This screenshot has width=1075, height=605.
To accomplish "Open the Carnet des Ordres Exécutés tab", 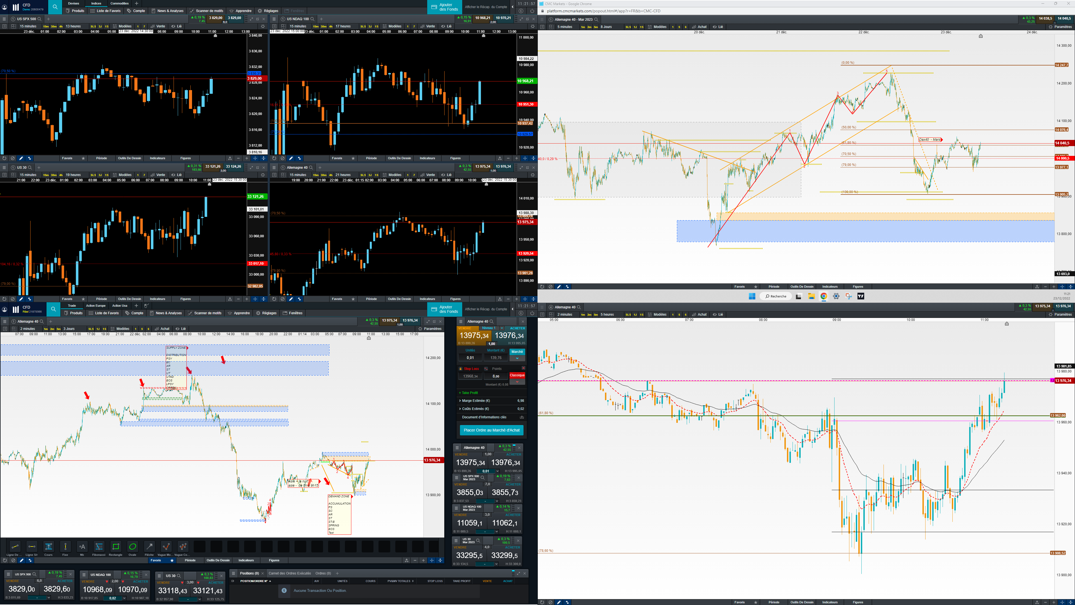I will point(290,573).
